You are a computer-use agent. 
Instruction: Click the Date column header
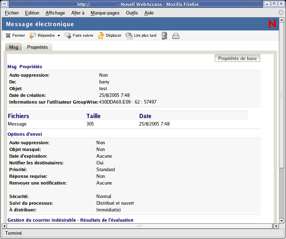(145, 116)
